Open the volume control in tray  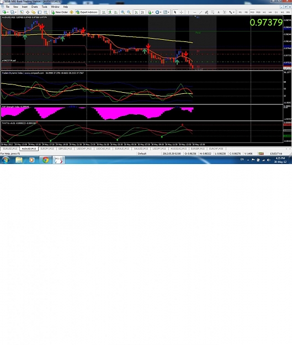(x=269, y=160)
